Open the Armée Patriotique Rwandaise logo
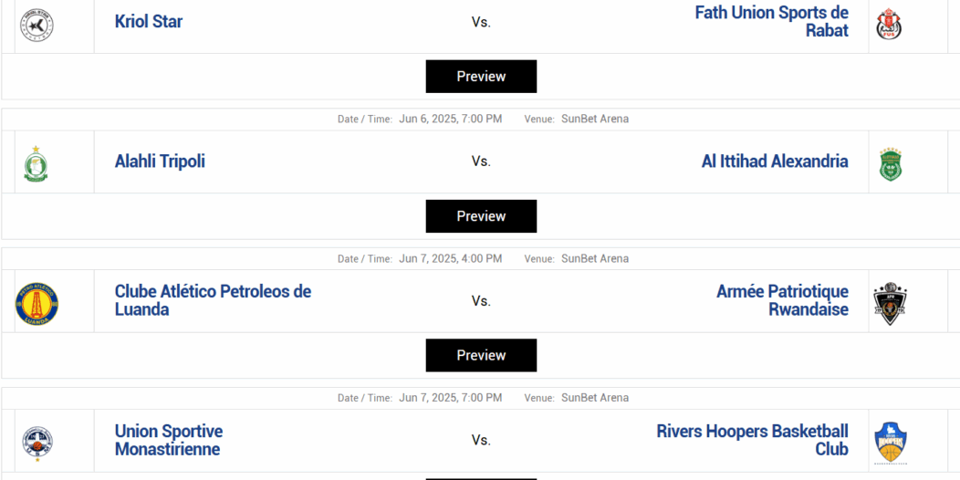The width and height of the screenshot is (960, 480). click(x=890, y=303)
